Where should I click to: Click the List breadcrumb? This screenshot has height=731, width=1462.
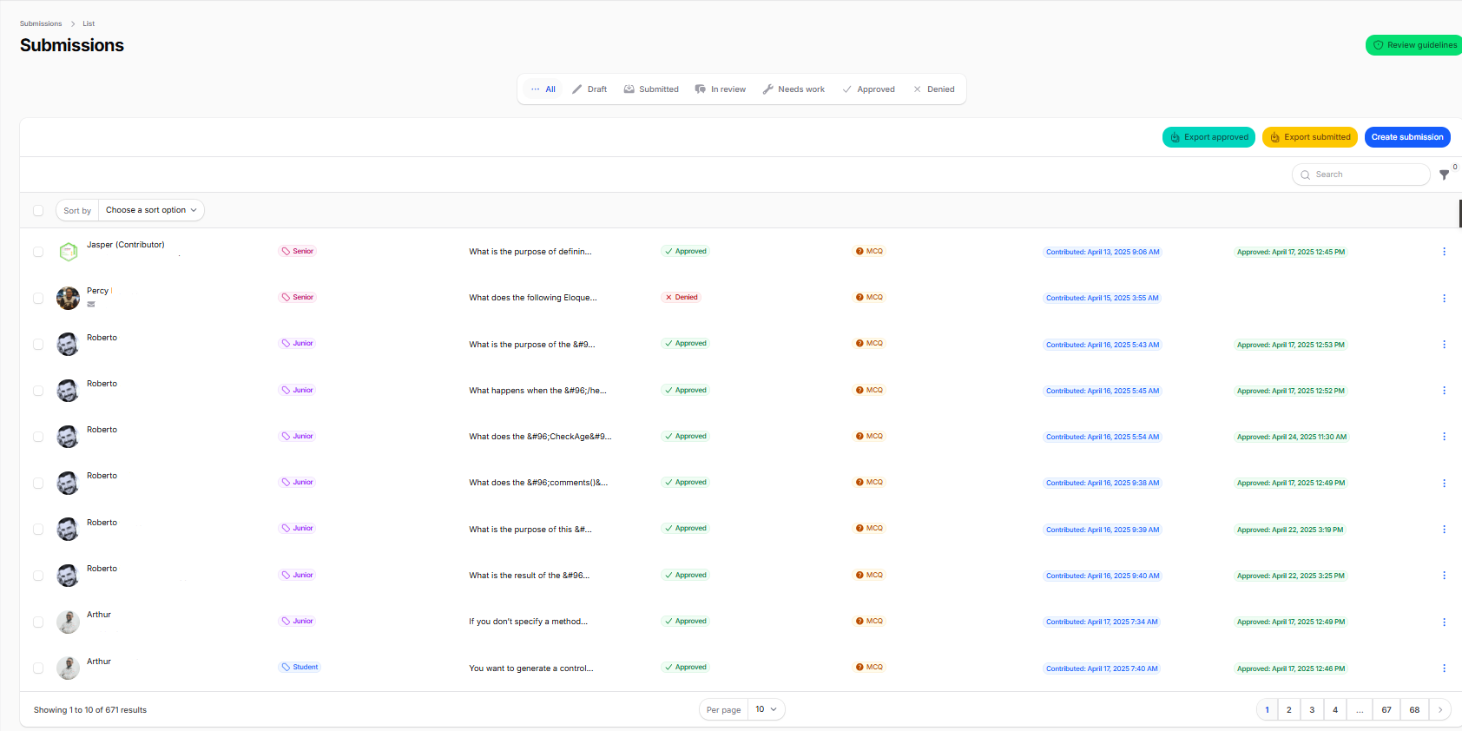point(89,23)
